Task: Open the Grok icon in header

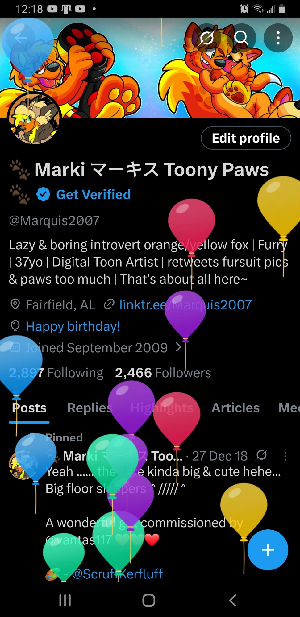Action: [206, 38]
